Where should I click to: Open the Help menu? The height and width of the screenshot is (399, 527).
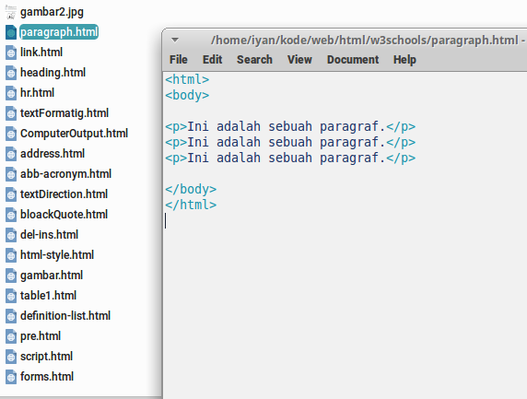point(404,60)
